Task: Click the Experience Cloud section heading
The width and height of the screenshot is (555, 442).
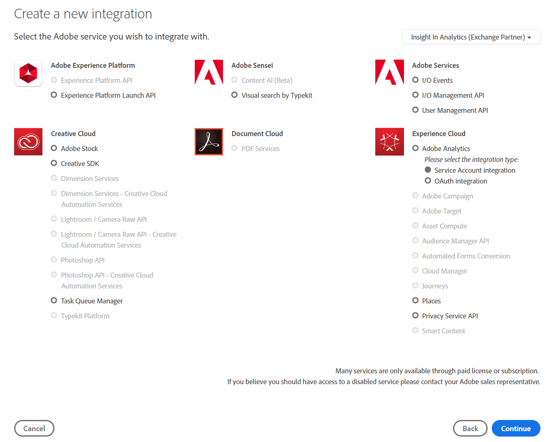Action: [439, 134]
